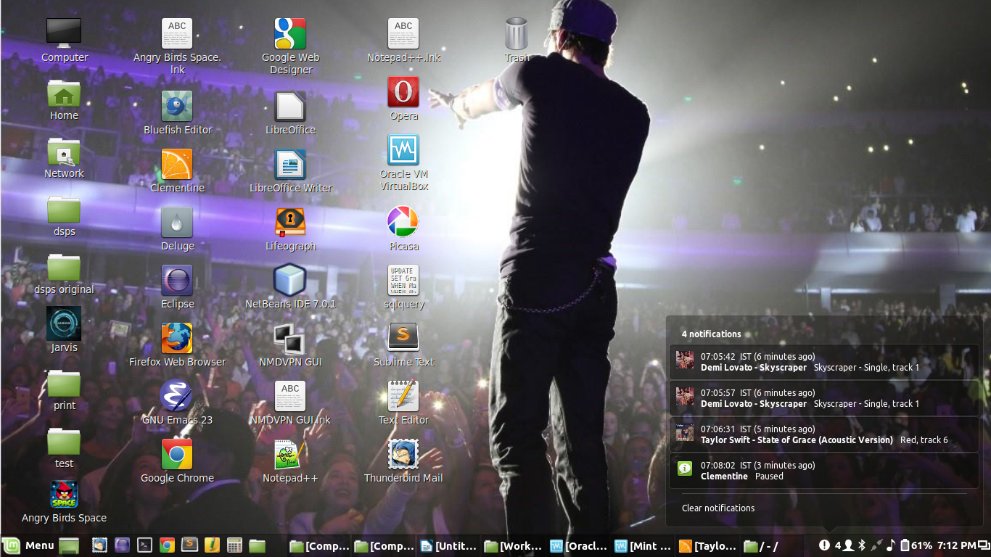Open the Calculator launcher in the panel
991x557 pixels.
click(x=234, y=545)
